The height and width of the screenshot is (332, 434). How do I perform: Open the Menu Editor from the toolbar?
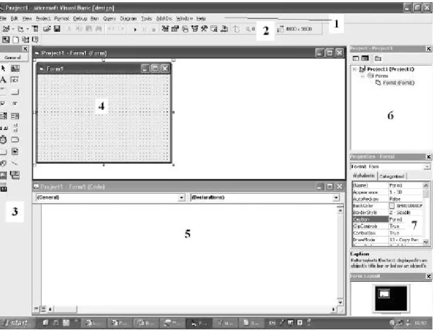[35, 29]
